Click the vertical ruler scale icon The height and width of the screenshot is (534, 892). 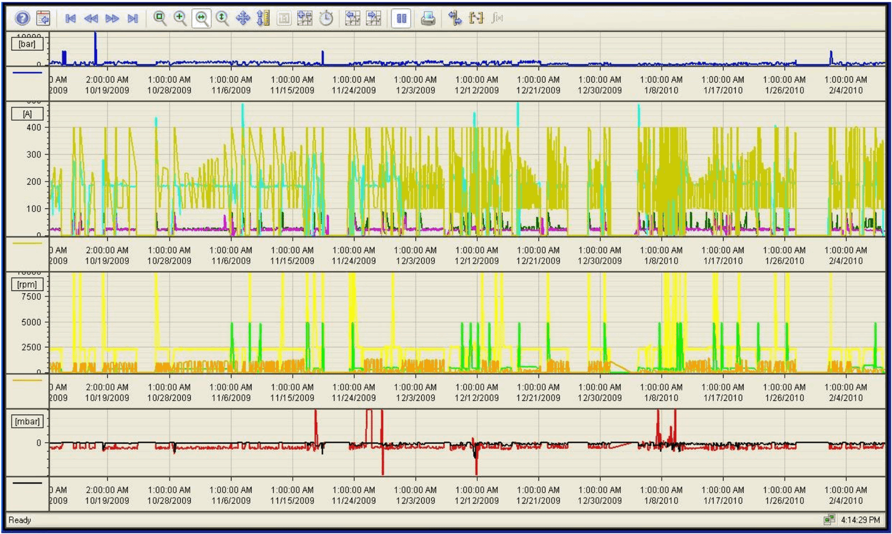tap(263, 18)
